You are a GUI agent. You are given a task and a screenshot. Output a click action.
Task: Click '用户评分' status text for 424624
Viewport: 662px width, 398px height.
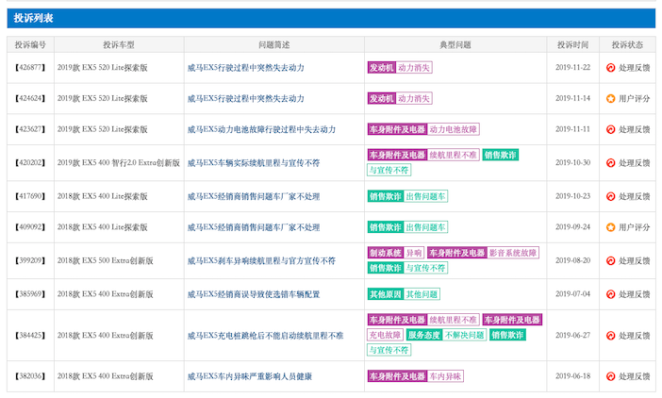(634, 98)
